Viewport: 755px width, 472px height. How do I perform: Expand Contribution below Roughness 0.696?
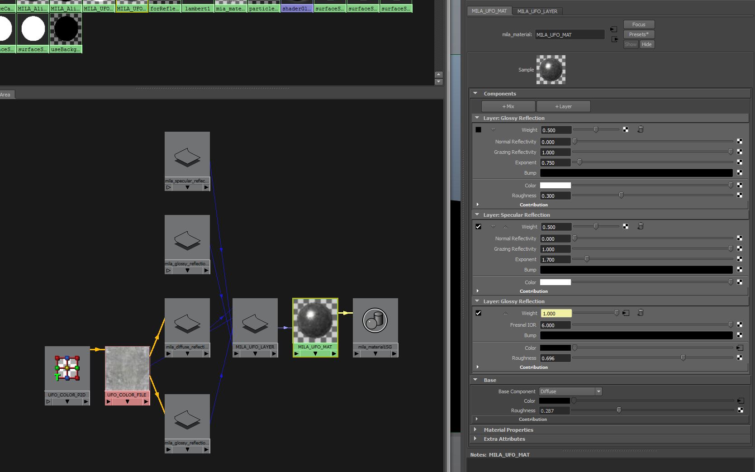point(478,367)
